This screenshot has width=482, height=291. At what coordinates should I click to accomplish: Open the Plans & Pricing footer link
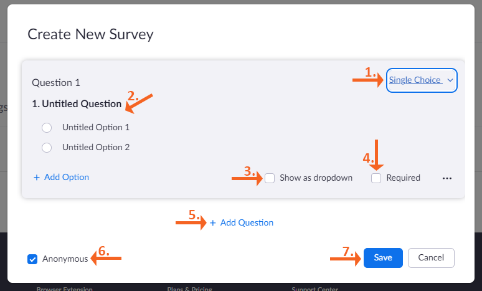tap(189, 289)
